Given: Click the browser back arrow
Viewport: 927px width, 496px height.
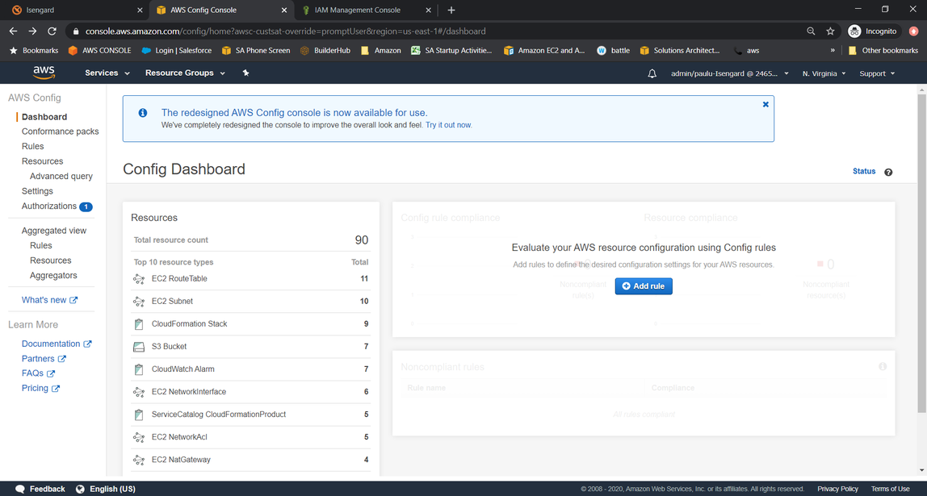Looking at the screenshot, I should click(14, 31).
